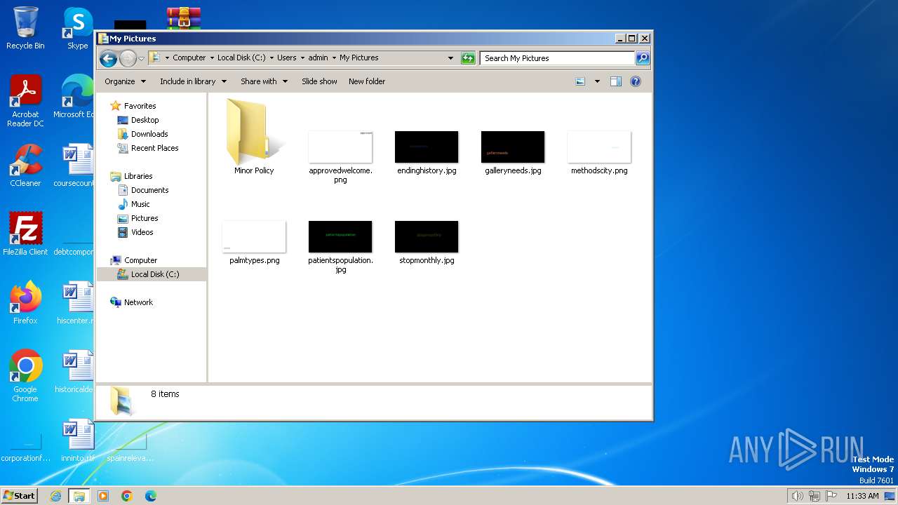This screenshot has width=898, height=505.
Task: Open the Organize menu
Action: tap(125, 81)
